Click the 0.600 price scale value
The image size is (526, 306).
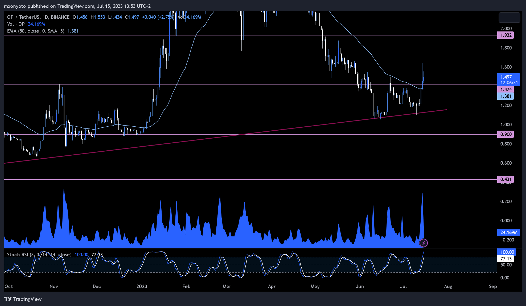tap(506, 163)
